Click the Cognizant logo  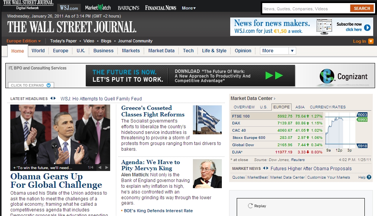coord(343,76)
